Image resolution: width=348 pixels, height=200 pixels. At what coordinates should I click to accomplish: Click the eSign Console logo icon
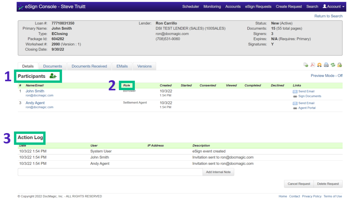pyautogui.click(x=21, y=7)
